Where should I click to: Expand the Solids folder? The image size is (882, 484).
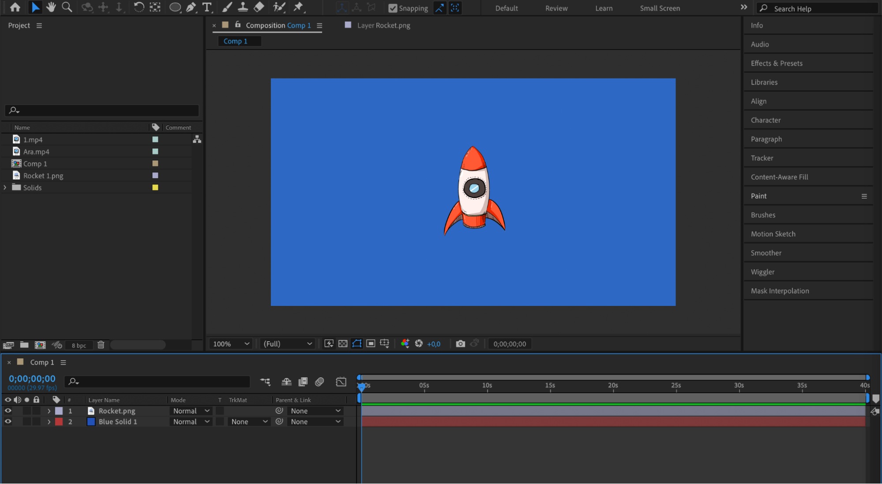pyautogui.click(x=5, y=188)
